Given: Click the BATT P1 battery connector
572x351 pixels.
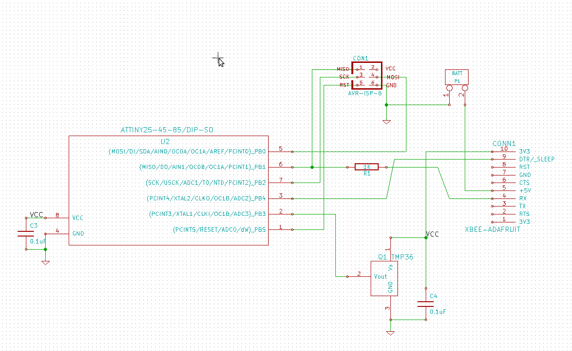Looking at the screenshot, I should point(457,77).
